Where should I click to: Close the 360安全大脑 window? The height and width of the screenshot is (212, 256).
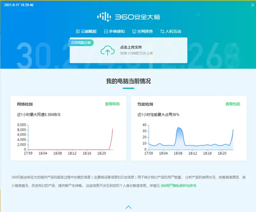pyautogui.click(x=252, y=5)
